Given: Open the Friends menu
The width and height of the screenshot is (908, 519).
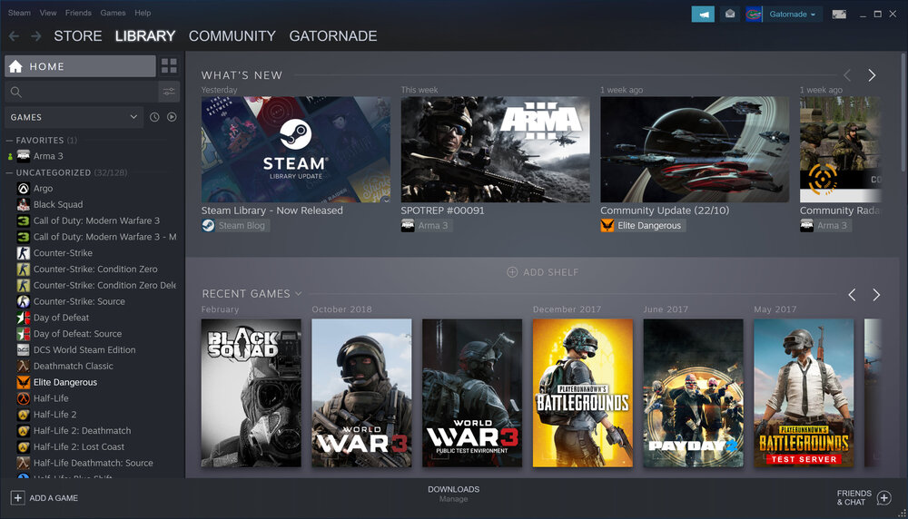Looking at the screenshot, I should [x=78, y=13].
